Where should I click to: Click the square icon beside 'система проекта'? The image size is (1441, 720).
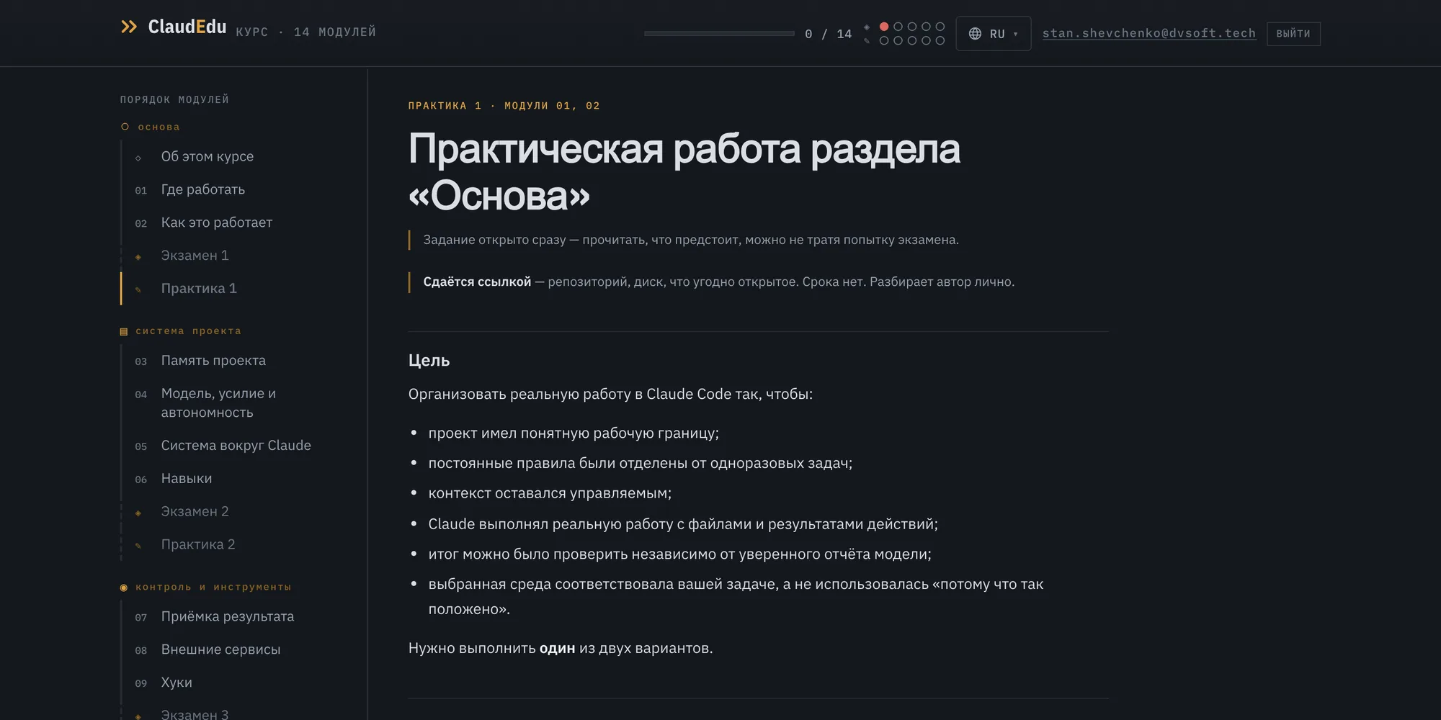click(124, 331)
